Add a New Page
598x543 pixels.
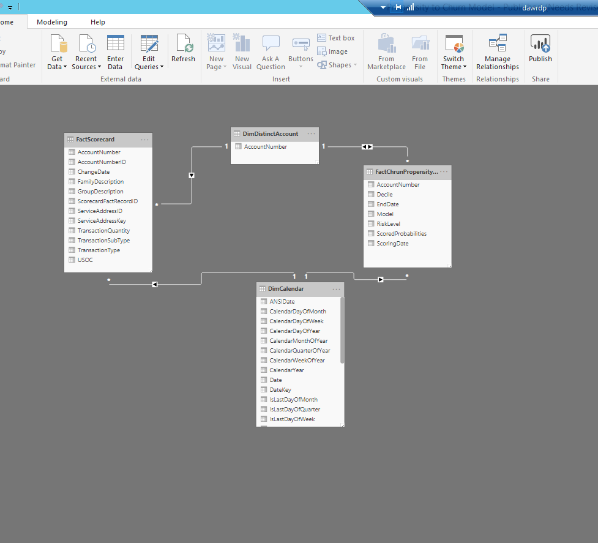pyautogui.click(x=216, y=52)
